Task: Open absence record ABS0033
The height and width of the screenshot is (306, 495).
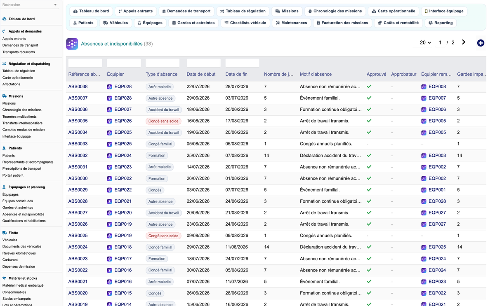Action: 78,144
